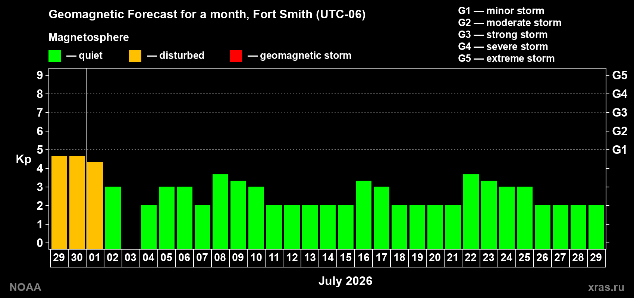Click the date label 04
The width and height of the screenshot is (634, 298).
[148, 257]
